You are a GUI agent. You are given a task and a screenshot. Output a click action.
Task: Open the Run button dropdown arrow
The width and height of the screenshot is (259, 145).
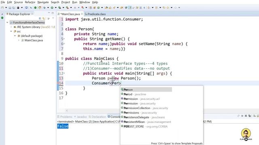click(x=56, y=8)
